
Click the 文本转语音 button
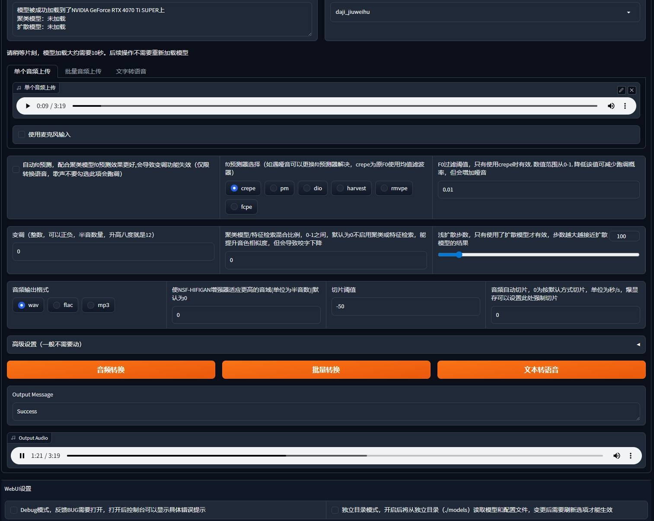542,370
